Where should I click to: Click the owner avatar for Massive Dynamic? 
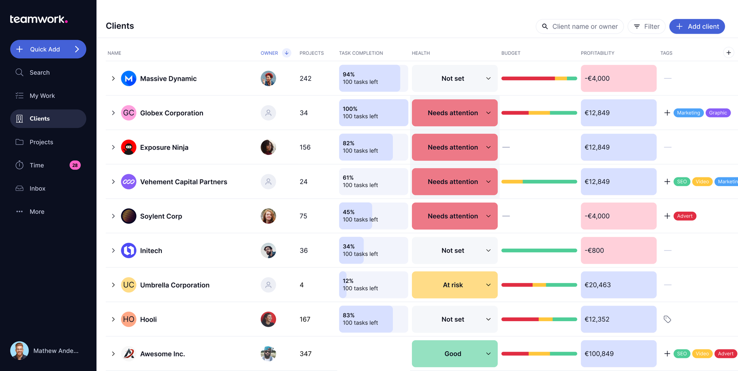coord(268,78)
